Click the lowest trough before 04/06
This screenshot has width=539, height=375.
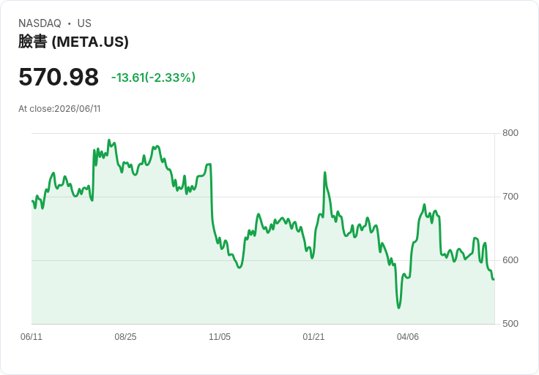point(398,308)
